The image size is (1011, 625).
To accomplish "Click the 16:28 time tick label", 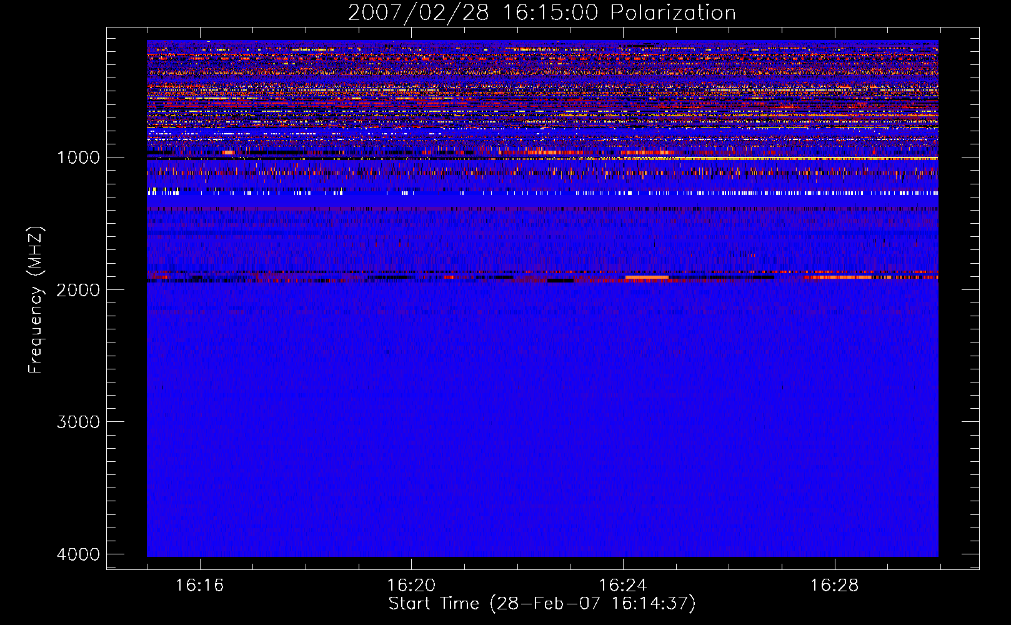I will click(x=835, y=586).
